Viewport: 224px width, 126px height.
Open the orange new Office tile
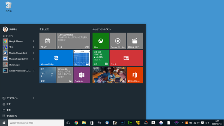[135, 75]
